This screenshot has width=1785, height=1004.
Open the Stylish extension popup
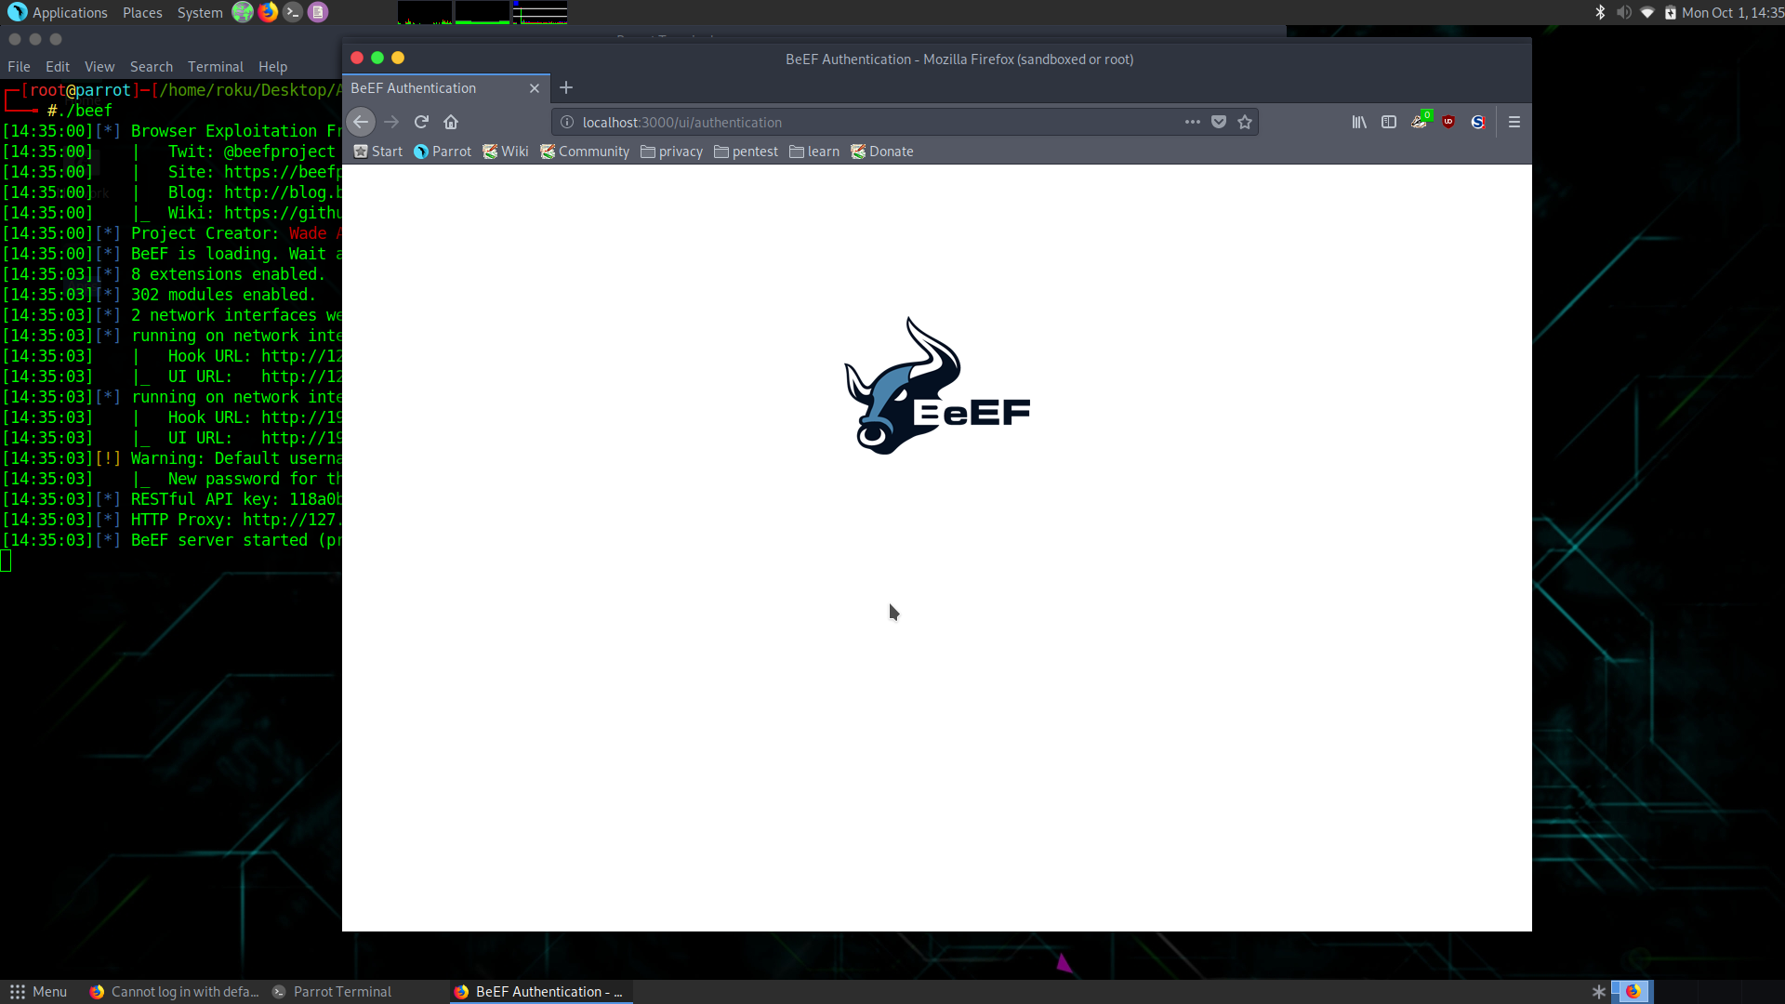[1478, 122]
